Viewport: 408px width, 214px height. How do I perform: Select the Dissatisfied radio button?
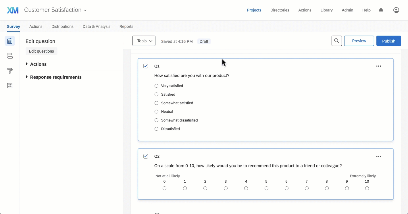pyautogui.click(x=156, y=129)
